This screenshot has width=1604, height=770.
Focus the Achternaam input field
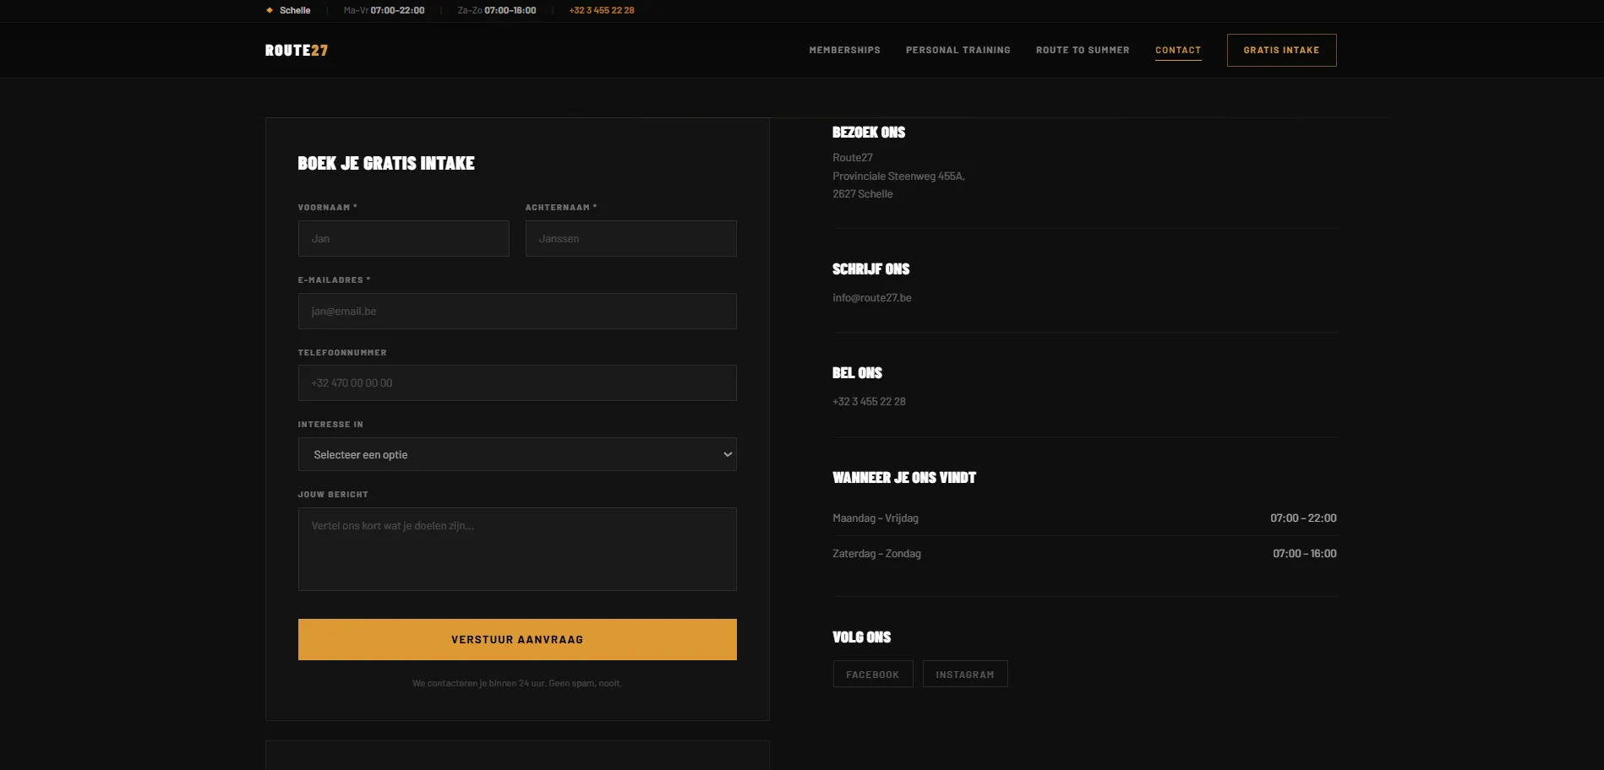631,238
